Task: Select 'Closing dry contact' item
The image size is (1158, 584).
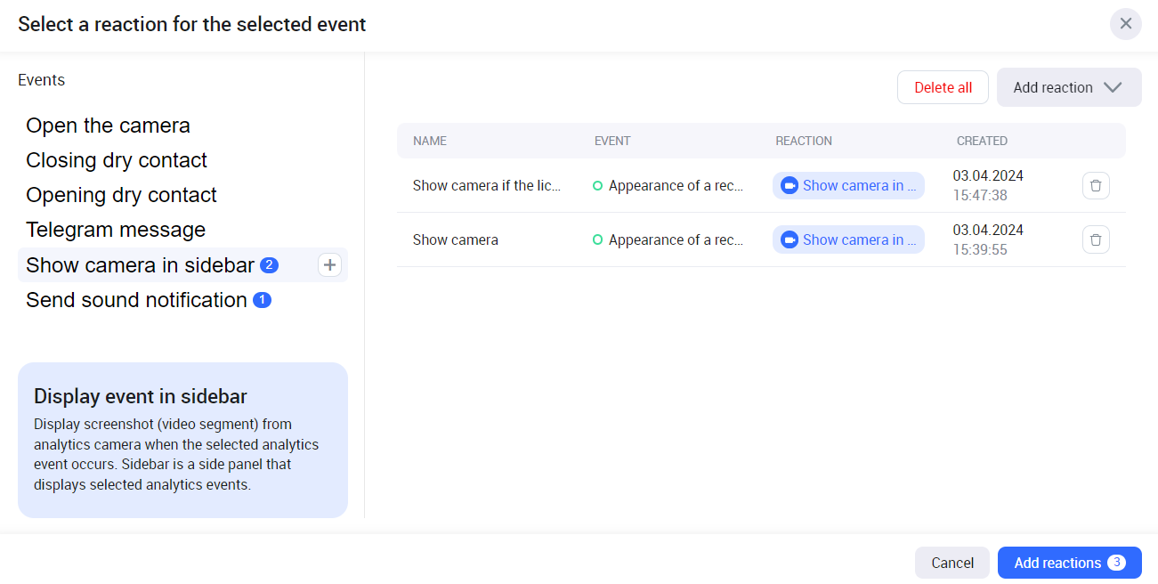Action: click(117, 160)
